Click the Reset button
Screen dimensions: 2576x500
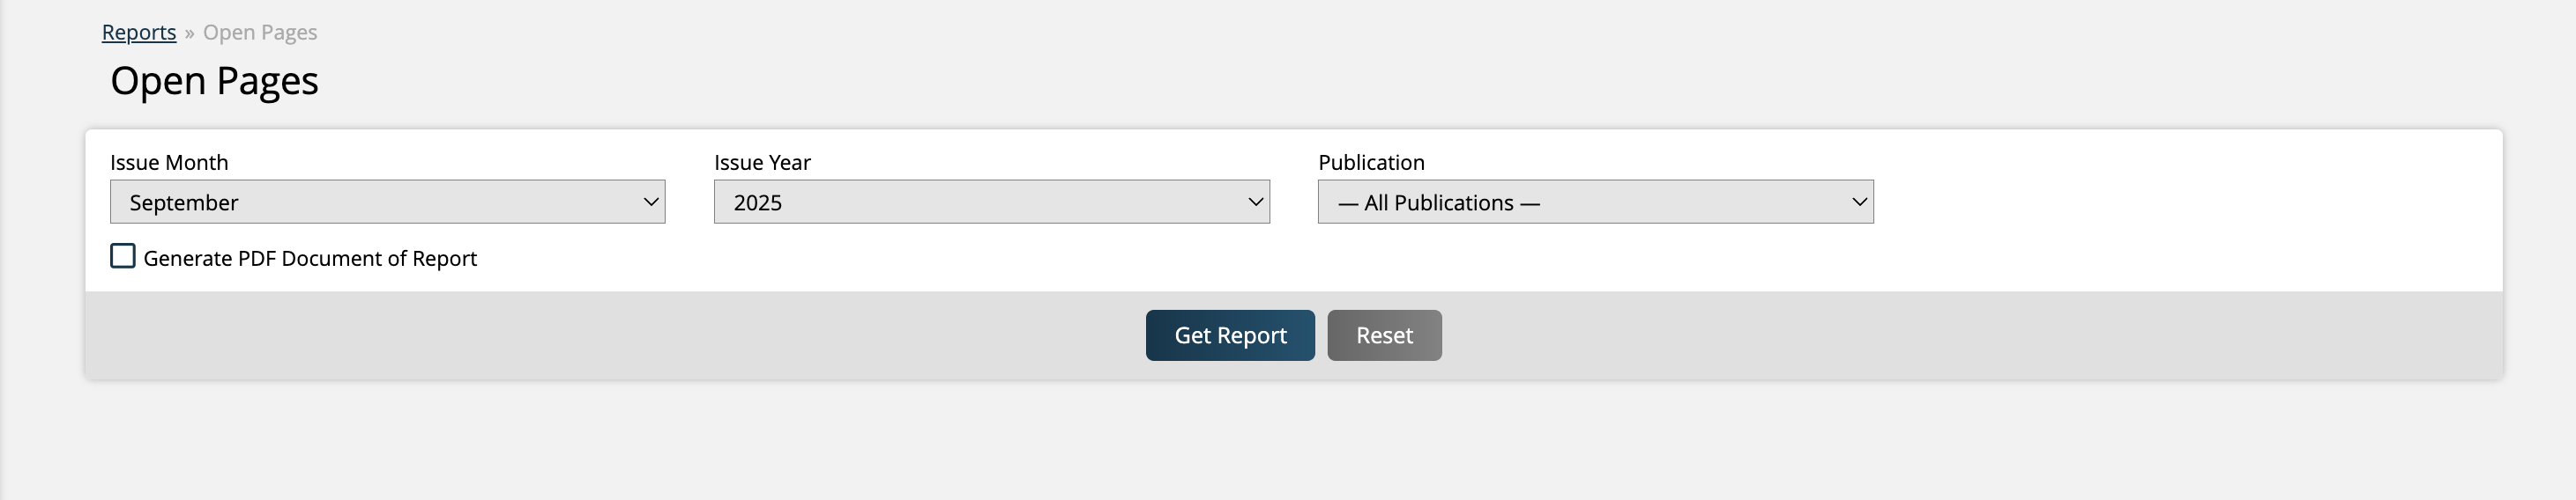point(1384,335)
